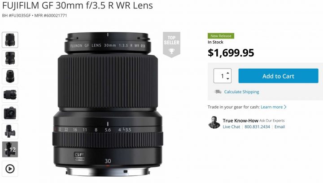
Task: Open Learn more about trade-in
Action: coord(272,107)
